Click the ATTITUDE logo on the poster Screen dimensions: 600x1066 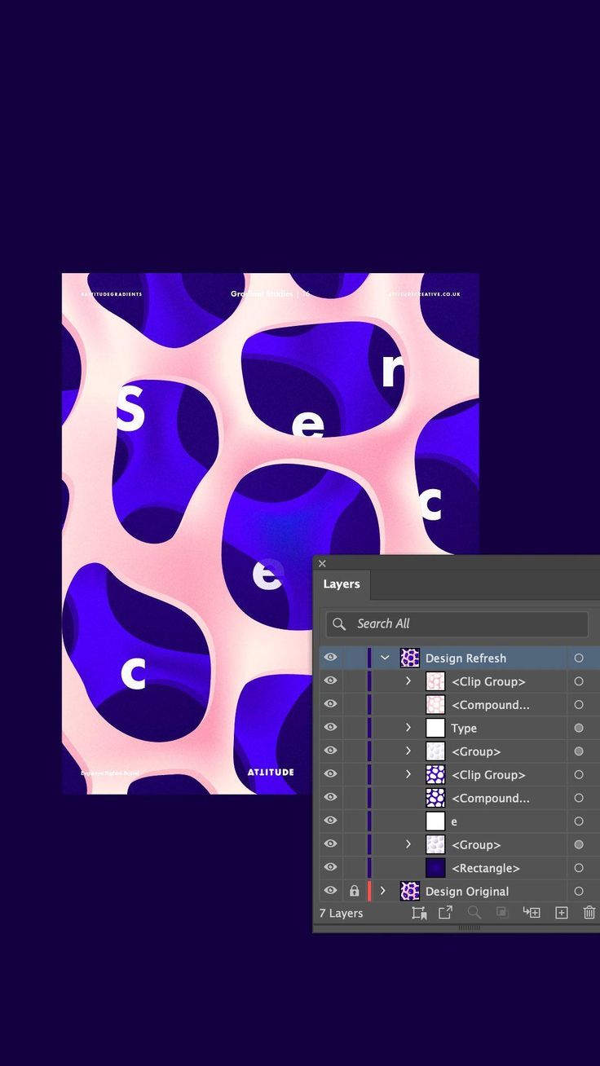(271, 772)
